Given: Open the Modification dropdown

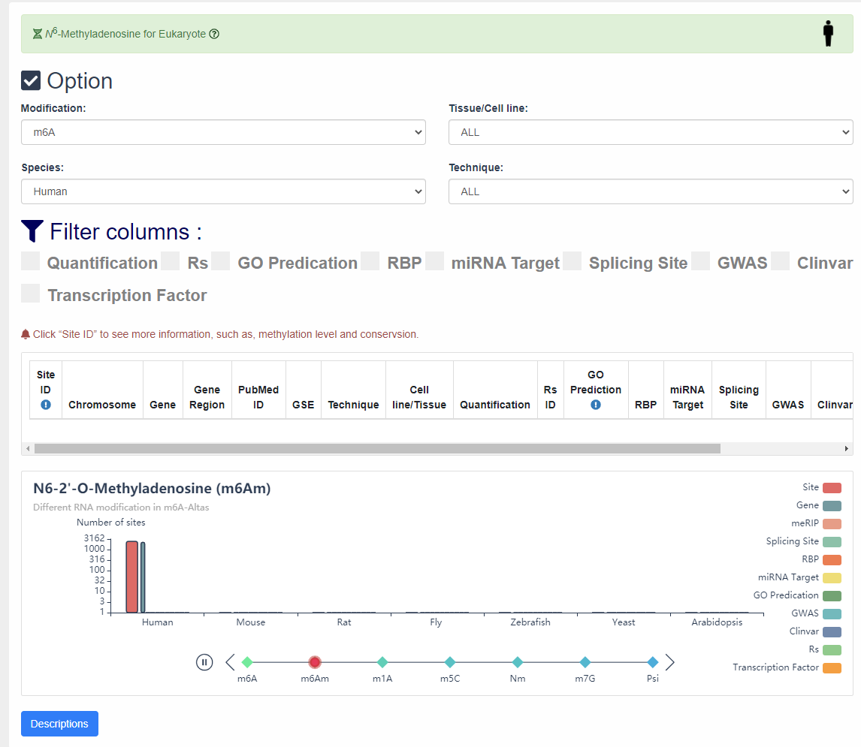Looking at the screenshot, I should coord(223,132).
